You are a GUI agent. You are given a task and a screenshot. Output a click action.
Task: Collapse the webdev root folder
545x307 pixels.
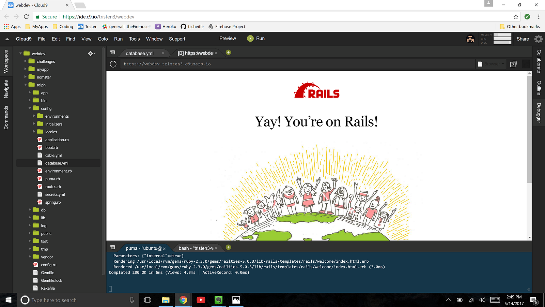click(x=20, y=54)
